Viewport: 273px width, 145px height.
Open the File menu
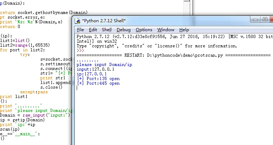(80, 30)
